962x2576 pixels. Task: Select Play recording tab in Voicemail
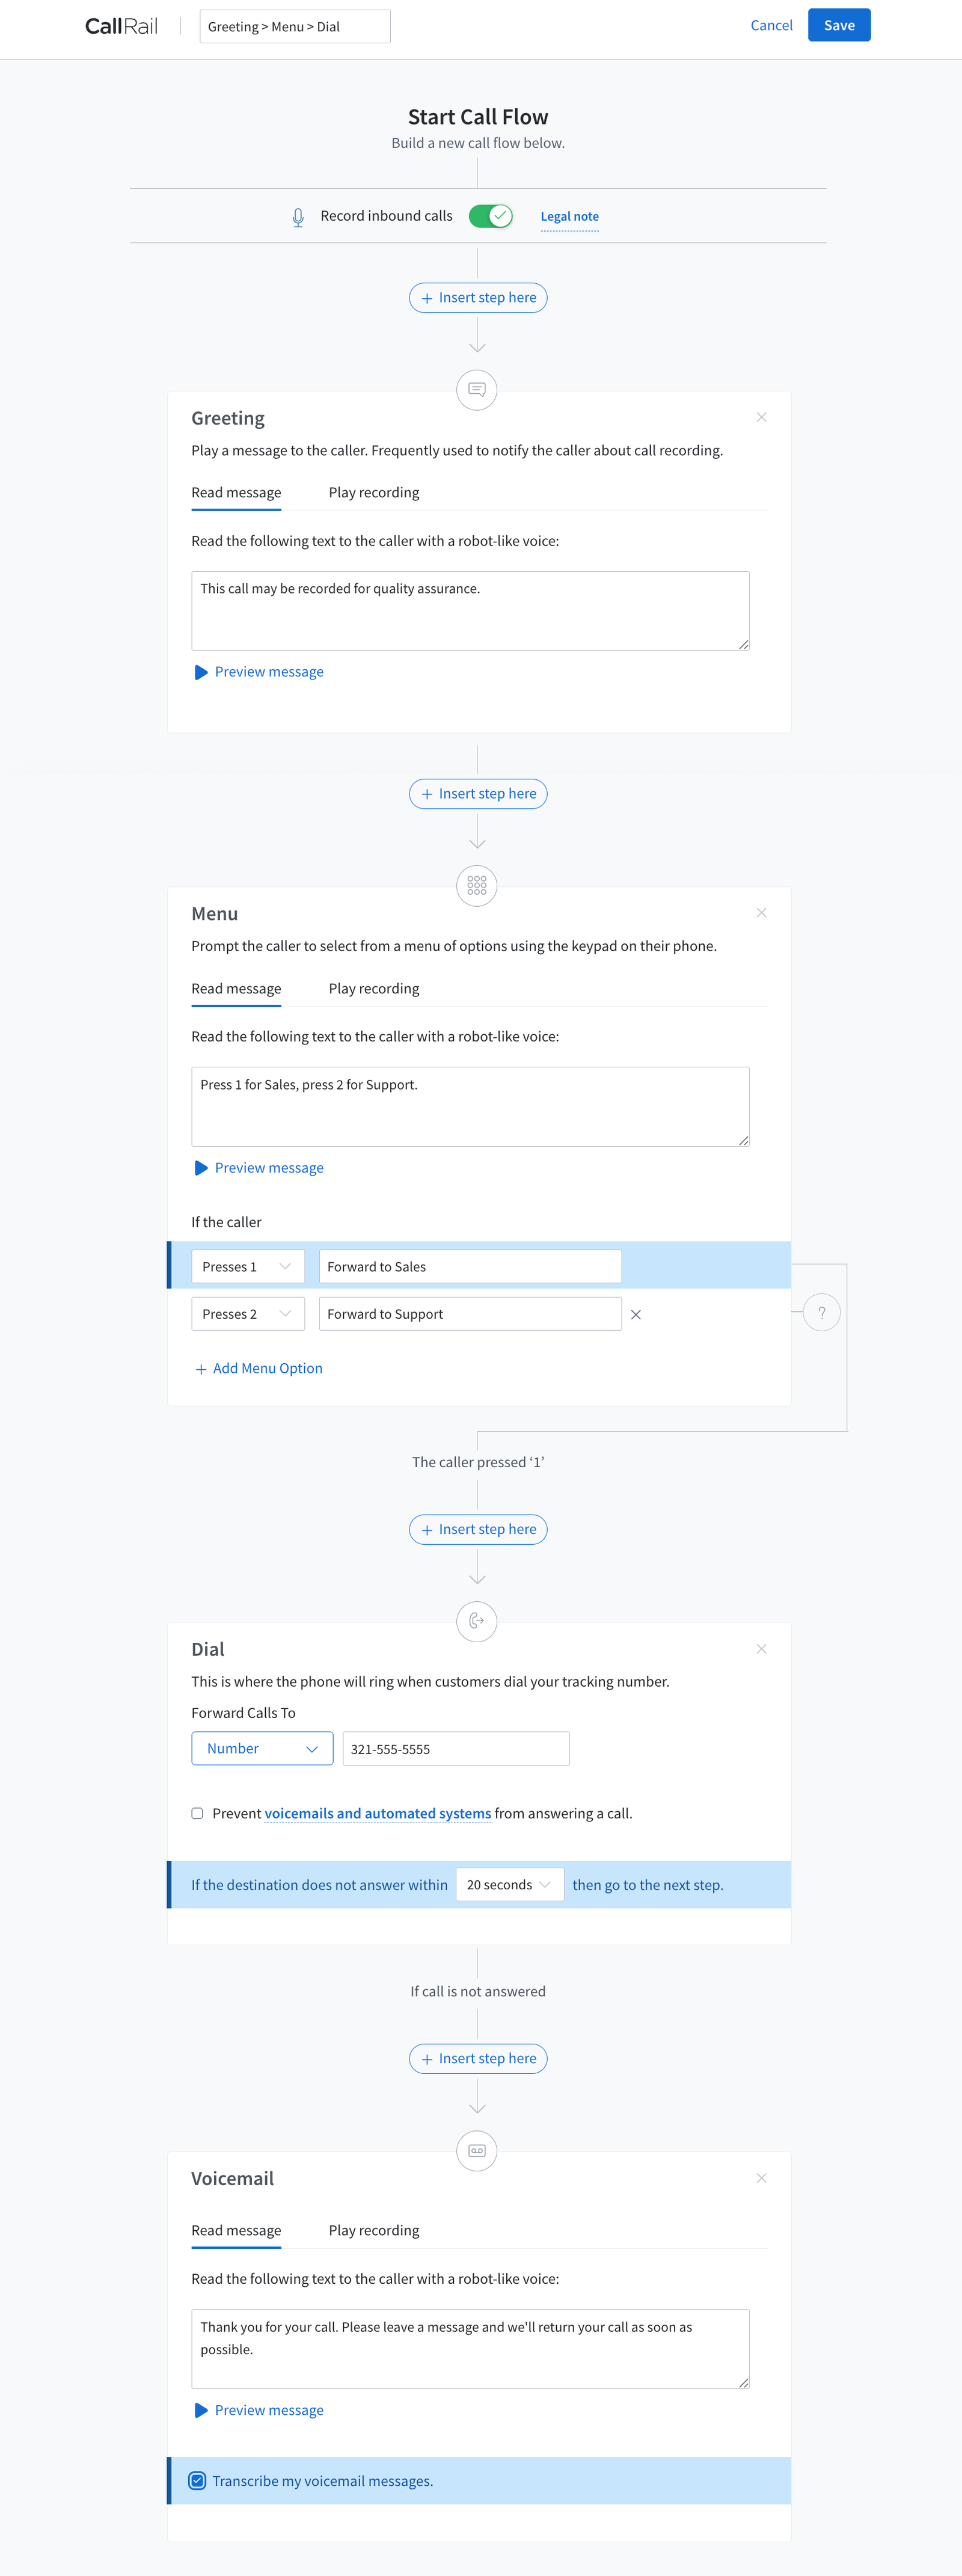[x=374, y=2230]
